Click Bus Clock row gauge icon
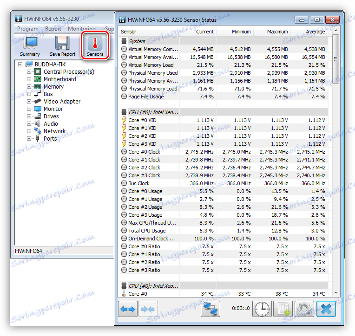Viewport: 355px width, 336px height. click(124, 183)
